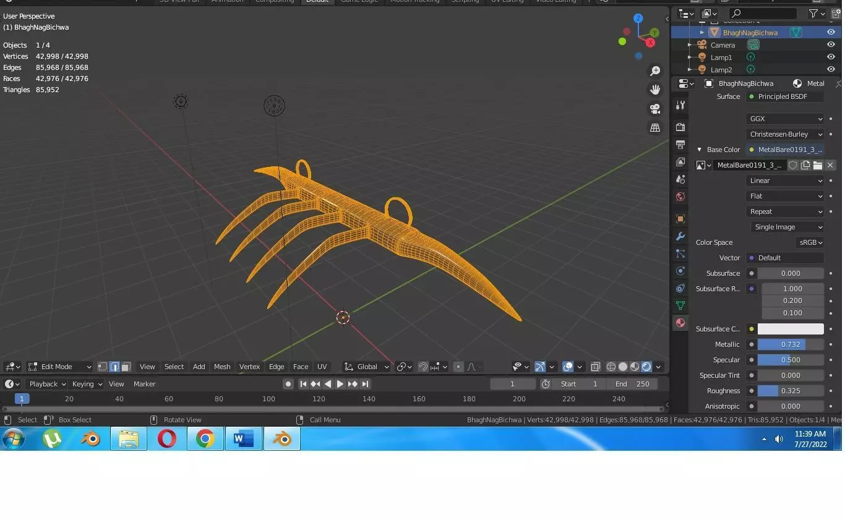The image size is (845, 520).
Task: Toggle the snap magnet in viewport header
Action: coord(423,367)
